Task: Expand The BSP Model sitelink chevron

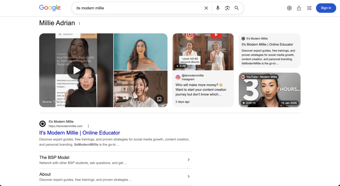Action: click(x=189, y=160)
